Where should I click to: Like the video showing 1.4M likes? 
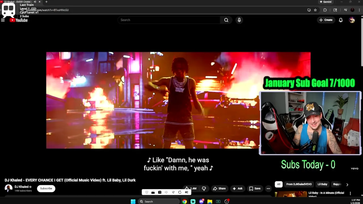[191, 188]
